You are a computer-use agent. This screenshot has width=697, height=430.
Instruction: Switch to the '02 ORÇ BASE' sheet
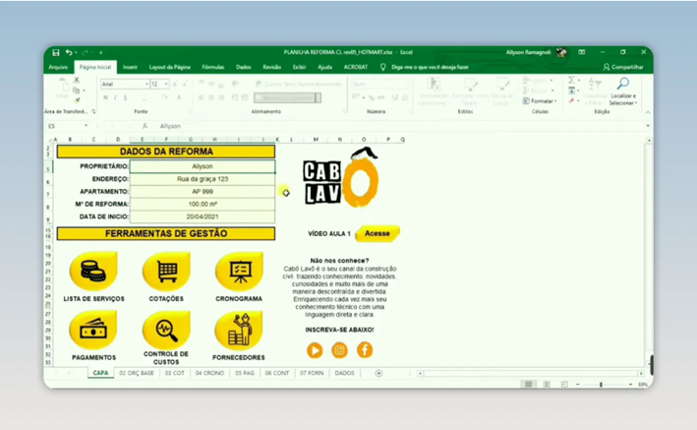coord(137,373)
